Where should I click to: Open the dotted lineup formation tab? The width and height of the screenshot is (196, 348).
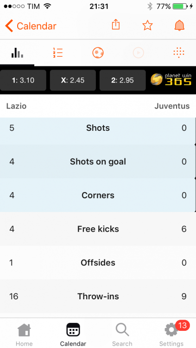pos(179,52)
